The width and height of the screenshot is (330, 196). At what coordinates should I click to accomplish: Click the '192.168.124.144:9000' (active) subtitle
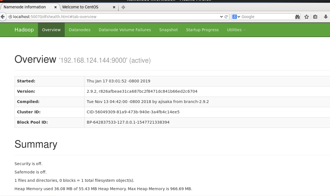point(105,60)
